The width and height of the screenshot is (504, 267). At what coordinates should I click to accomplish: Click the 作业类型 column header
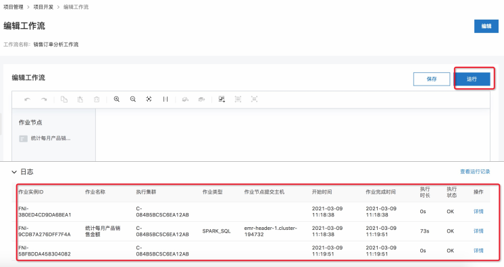[x=212, y=192]
